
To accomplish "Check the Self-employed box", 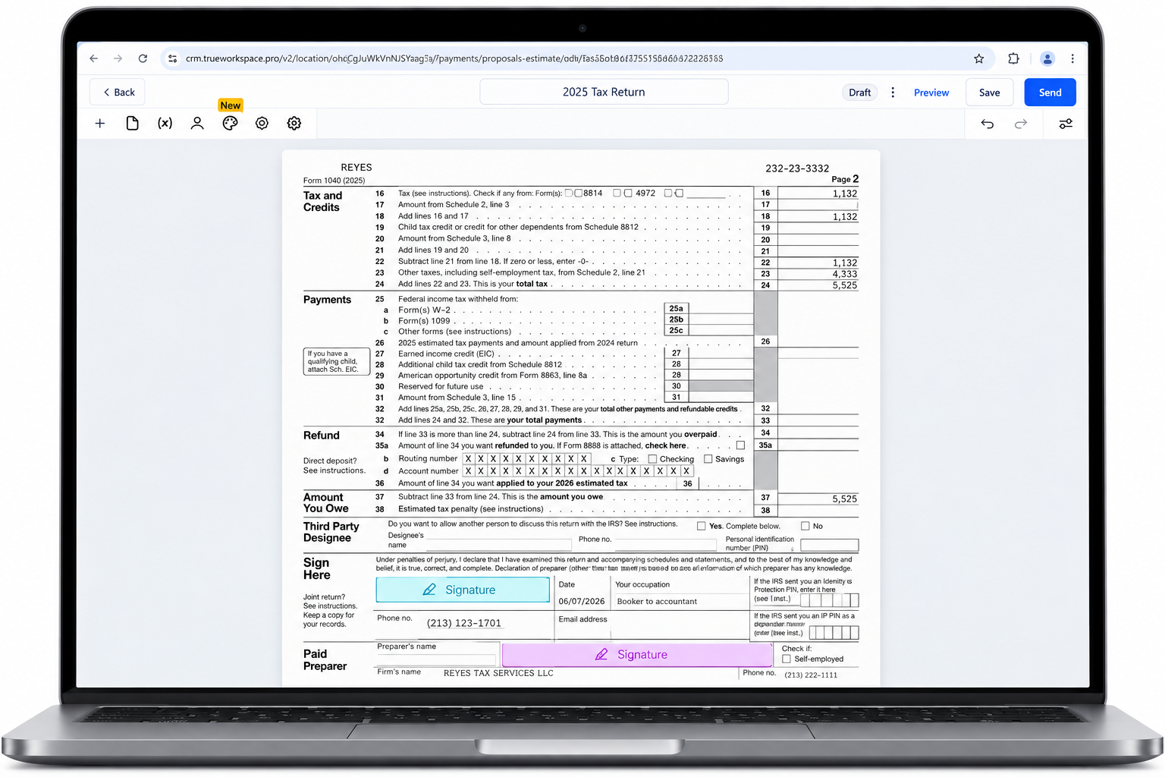I will 787,659.
